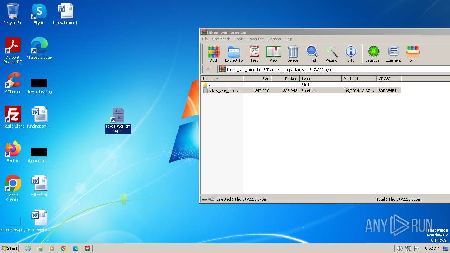
Task: Open the Tools menu
Action: (x=239, y=39)
